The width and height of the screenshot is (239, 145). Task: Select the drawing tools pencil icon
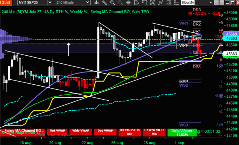[104, 2]
